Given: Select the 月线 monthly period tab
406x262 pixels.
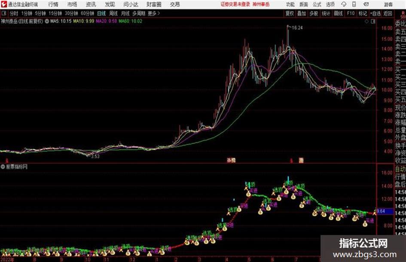Looking at the screenshot, I should 125,13.
